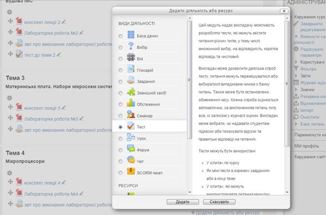Image resolution: width=326 pixels, height=215 pixels.
Task: Click the Вибір question mark icon
Action: [x=131, y=46]
